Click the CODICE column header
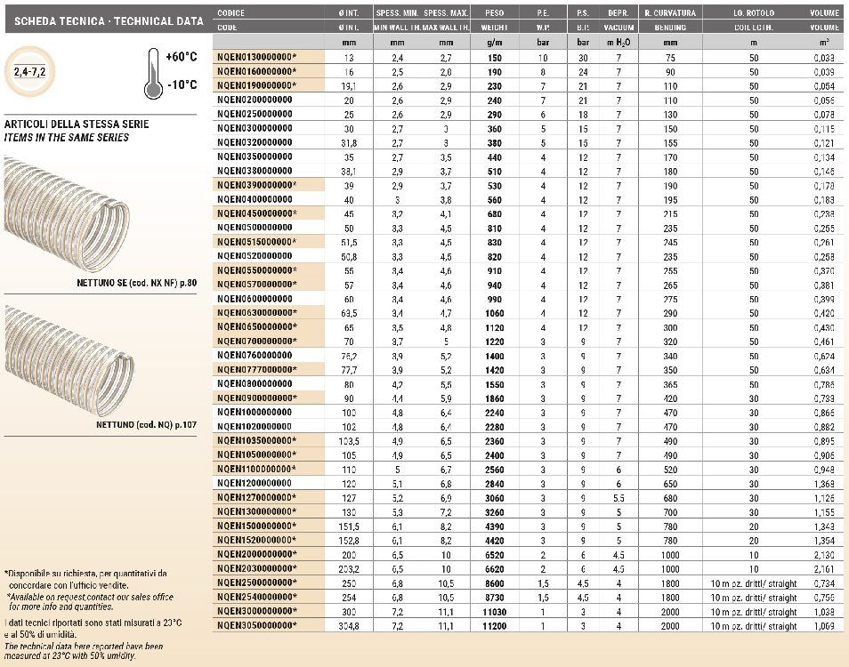The image size is (849, 667). click(x=230, y=13)
